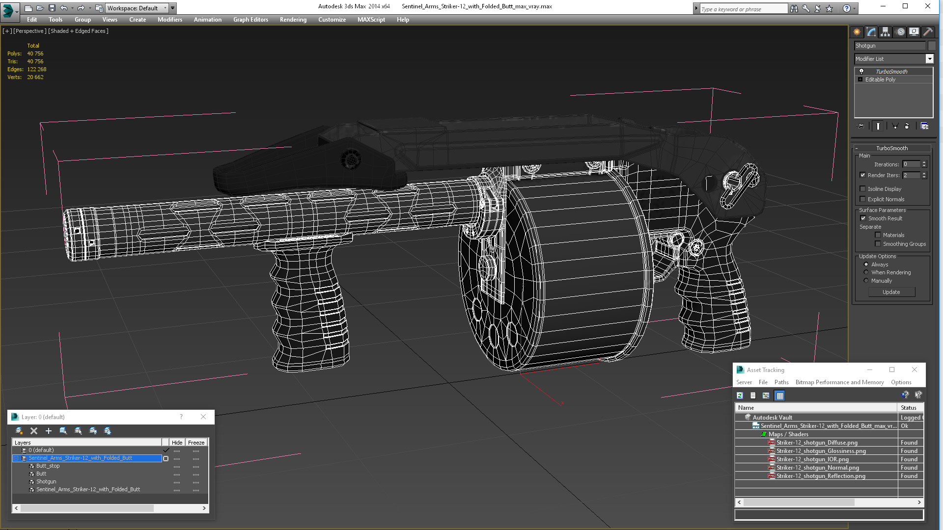943x530 pixels.
Task: Open the Modifiers menu
Action: click(170, 20)
